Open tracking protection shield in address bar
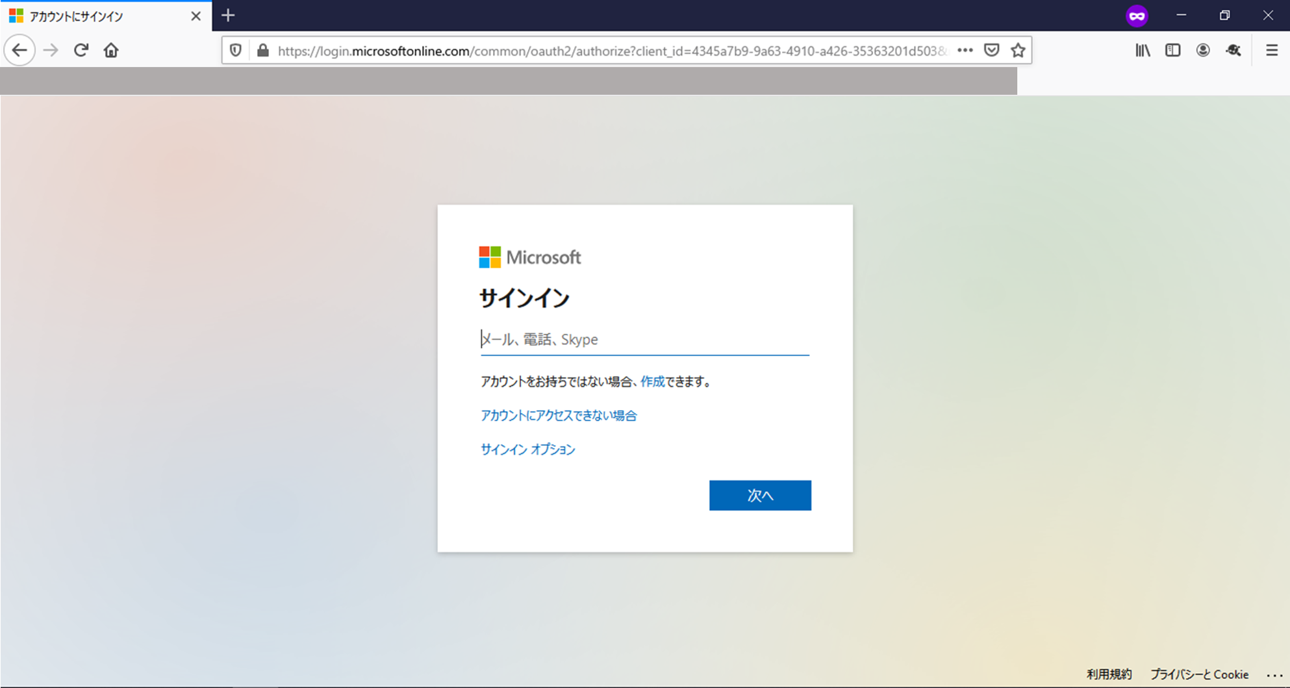This screenshot has width=1290, height=688. coord(236,51)
